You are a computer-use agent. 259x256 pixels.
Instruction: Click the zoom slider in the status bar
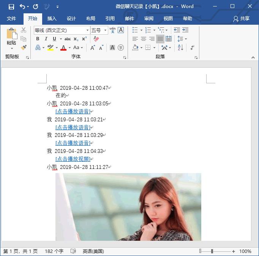click(212, 251)
